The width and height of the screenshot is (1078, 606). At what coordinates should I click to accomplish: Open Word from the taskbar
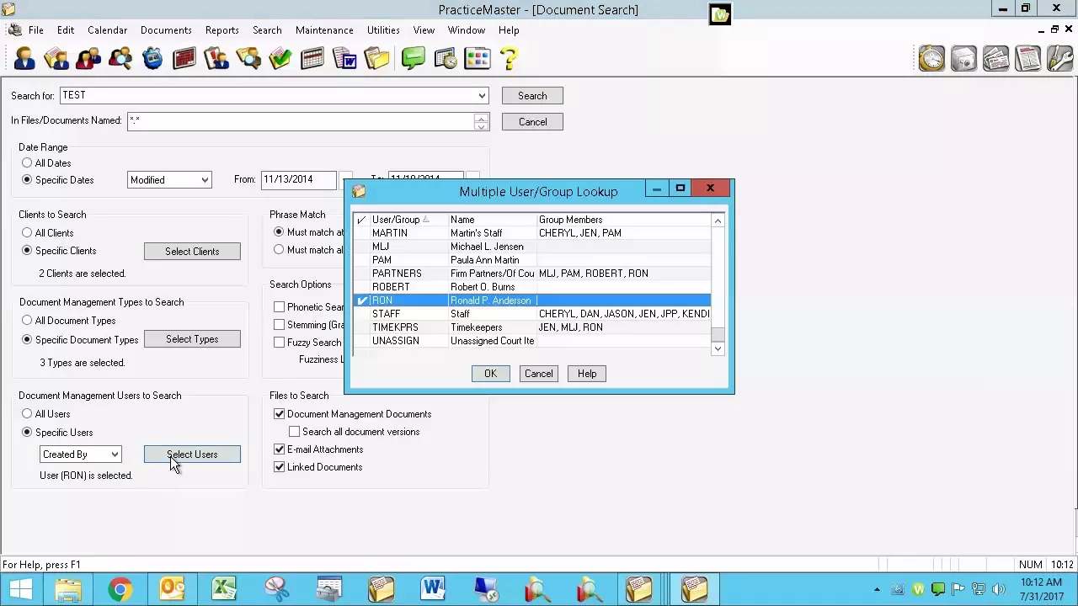pyautogui.click(x=433, y=588)
